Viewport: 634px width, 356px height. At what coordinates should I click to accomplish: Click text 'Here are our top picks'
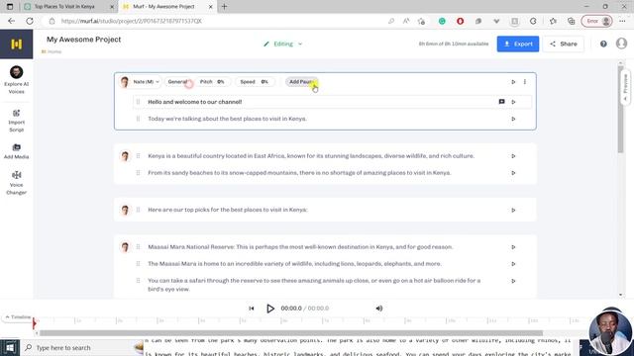178,210
